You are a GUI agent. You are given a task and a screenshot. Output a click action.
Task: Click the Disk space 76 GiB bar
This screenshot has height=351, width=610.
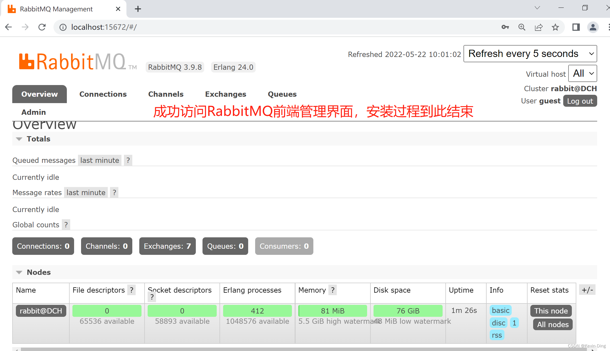tap(408, 311)
